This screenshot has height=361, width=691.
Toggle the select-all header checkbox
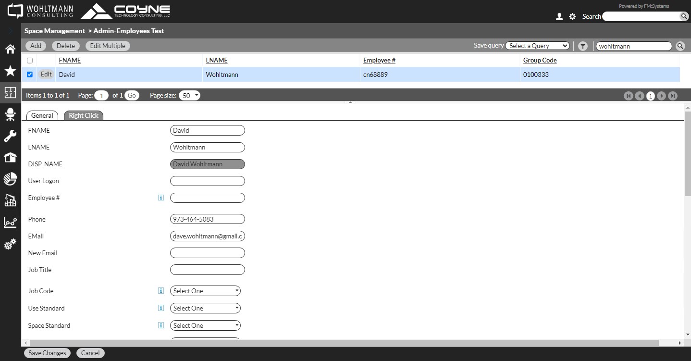coord(30,61)
